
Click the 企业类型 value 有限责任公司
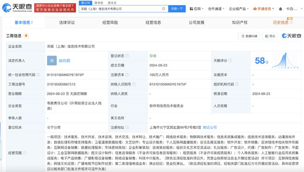click(x=74, y=106)
